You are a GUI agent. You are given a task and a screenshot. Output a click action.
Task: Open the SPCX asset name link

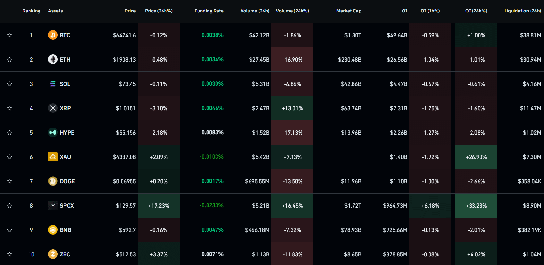67,206
